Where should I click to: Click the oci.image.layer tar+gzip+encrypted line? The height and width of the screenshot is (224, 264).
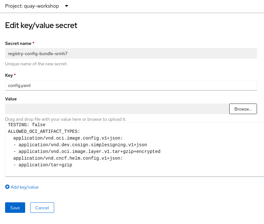point(87,151)
